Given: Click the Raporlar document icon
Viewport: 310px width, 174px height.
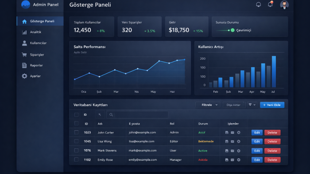Looking at the screenshot, I should [24, 65].
